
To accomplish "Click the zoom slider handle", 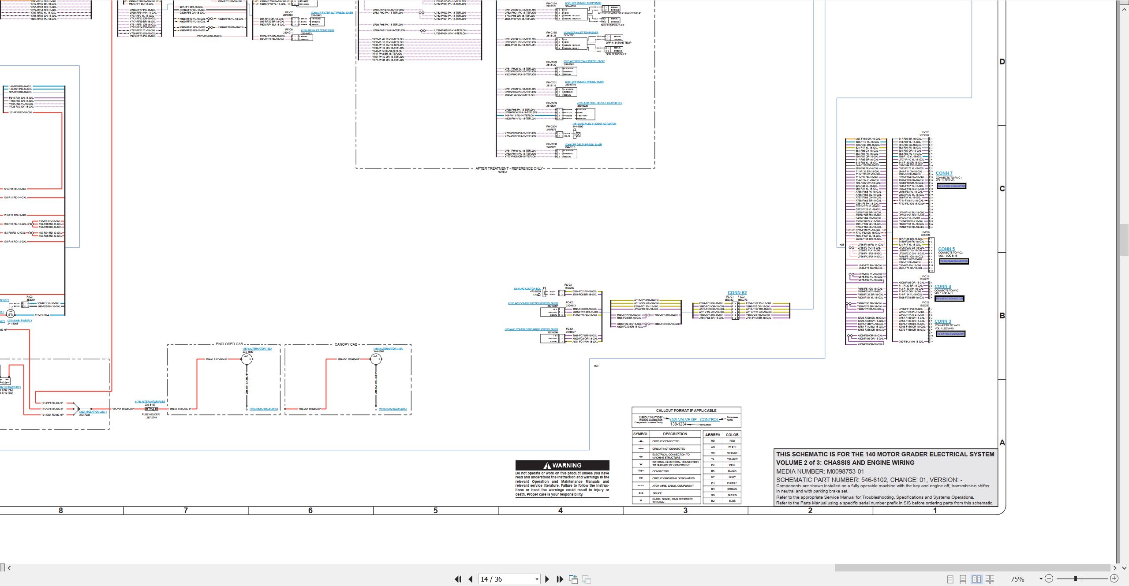I will [x=1076, y=579].
